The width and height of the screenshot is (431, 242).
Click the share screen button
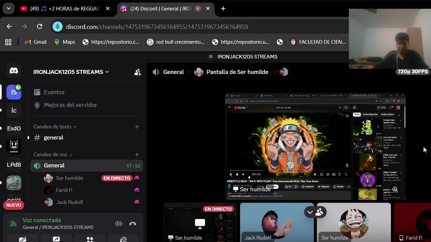(56, 239)
